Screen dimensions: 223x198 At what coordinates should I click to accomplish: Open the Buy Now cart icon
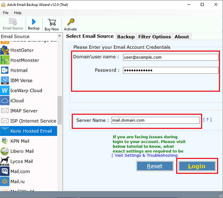[x=52, y=22]
